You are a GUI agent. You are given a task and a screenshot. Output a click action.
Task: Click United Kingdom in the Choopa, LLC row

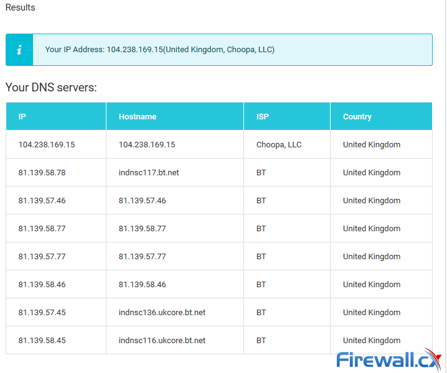click(x=372, y=145)
